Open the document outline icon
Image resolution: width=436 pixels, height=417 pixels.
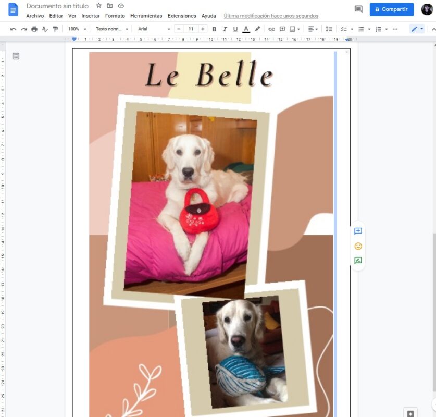coord(16,56)
